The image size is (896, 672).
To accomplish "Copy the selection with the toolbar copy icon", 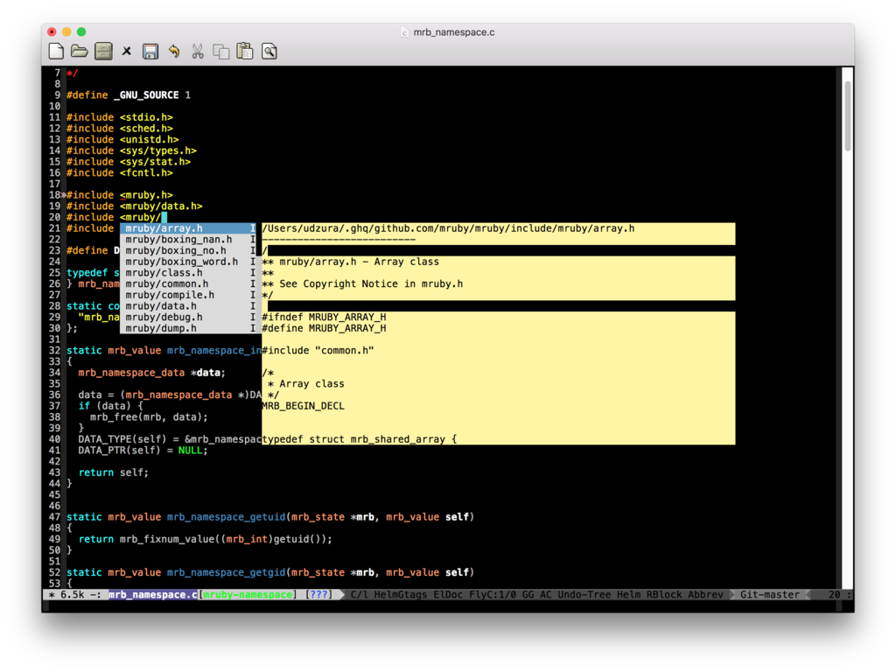I will (221, 52).
